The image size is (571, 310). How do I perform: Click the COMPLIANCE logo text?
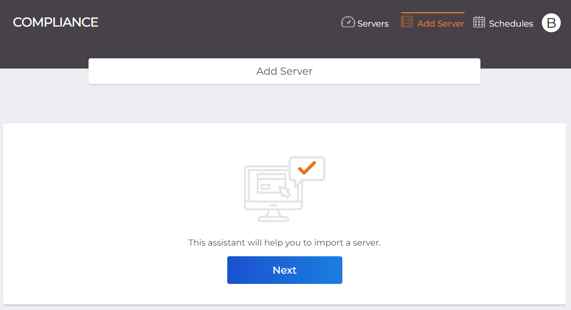pos(55,23)
